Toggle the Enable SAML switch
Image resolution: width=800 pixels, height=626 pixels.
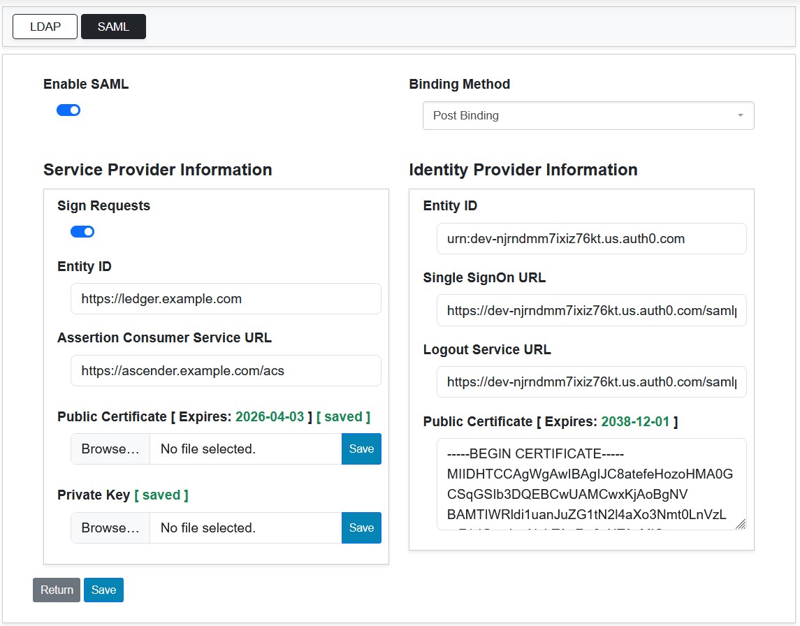(68, 110)
